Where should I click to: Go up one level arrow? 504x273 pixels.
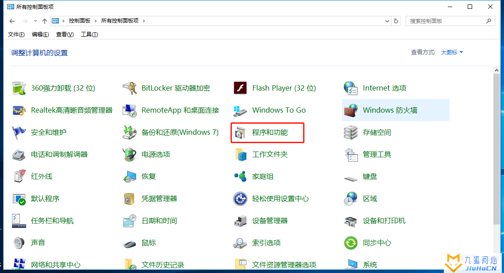coord(45,21)
